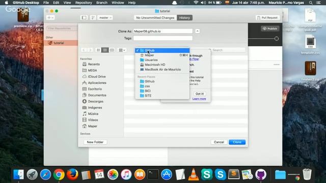Switch to icon view
Screen dimensions: 326x183
(98, 50)
